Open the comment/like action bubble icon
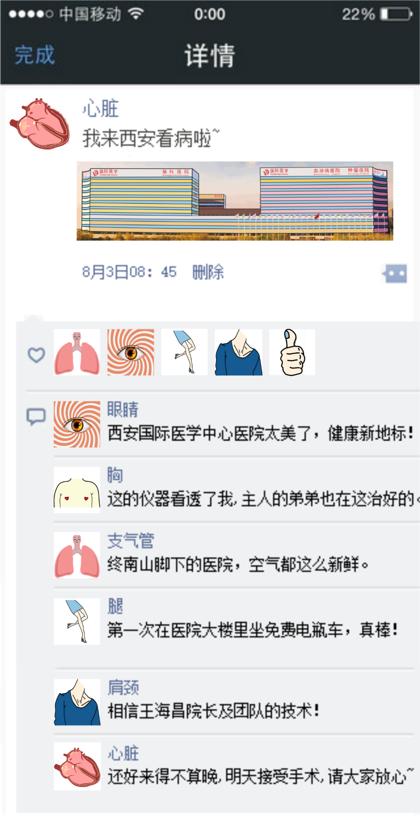The height and width of the screenshot is (815, 420). [395, 274]
